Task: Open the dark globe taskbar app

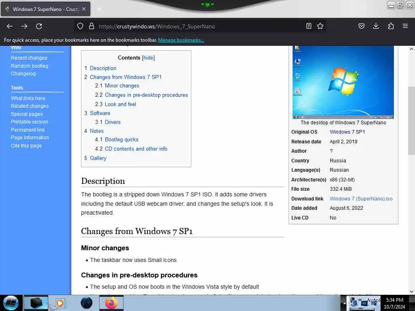Action: [87, 303]
